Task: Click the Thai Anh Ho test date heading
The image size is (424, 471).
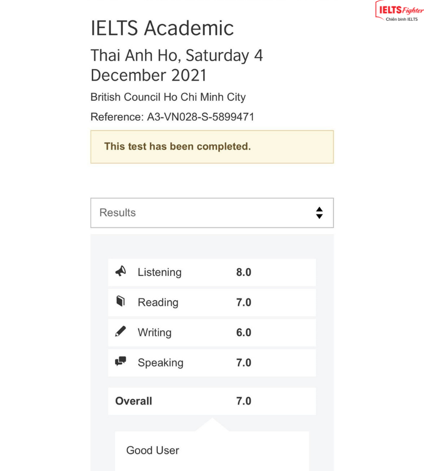Action: click(177, 65)
